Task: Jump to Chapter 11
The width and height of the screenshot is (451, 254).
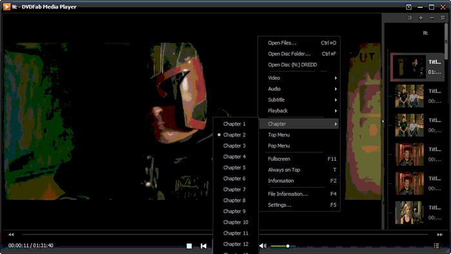Action: [x=236, y=233]
